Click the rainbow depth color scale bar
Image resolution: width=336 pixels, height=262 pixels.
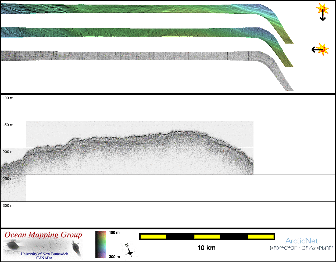[x=101, y=244]
